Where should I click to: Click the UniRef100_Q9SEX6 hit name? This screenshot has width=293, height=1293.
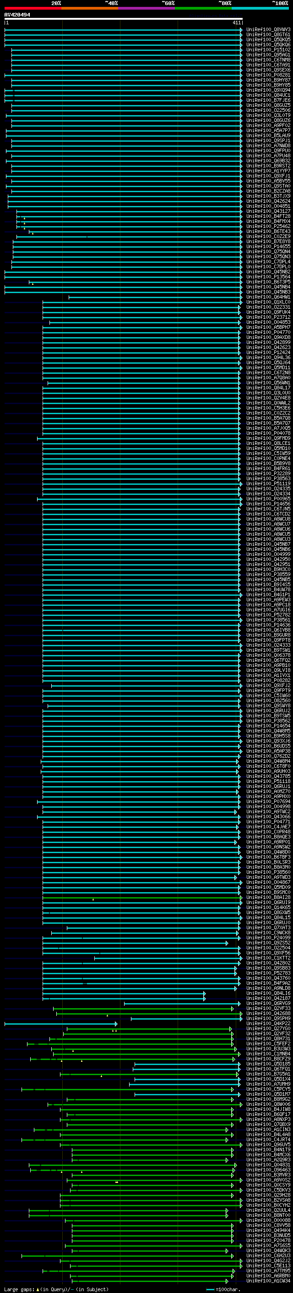tap(268, 70)
